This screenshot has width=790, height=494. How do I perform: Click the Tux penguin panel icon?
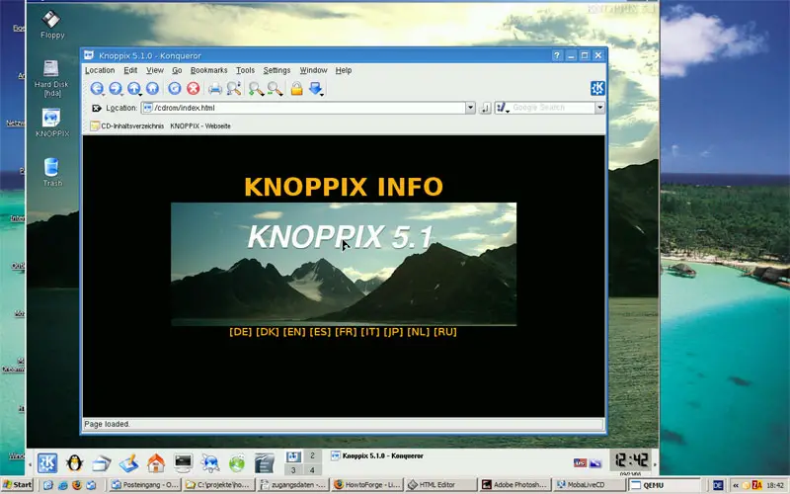click(x=75, y=462)
